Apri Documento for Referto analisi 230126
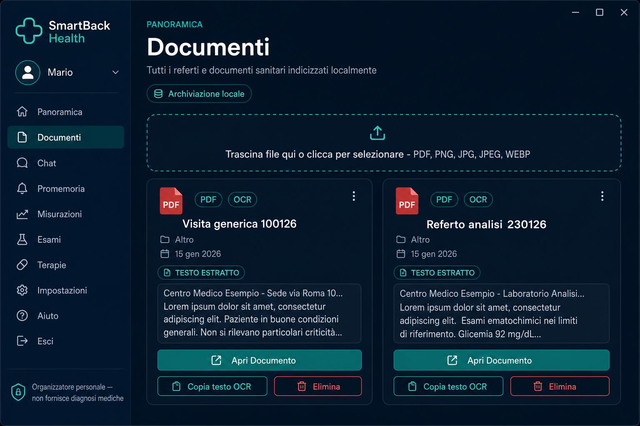Screen dimensions: 640x426 pos(502,360)
